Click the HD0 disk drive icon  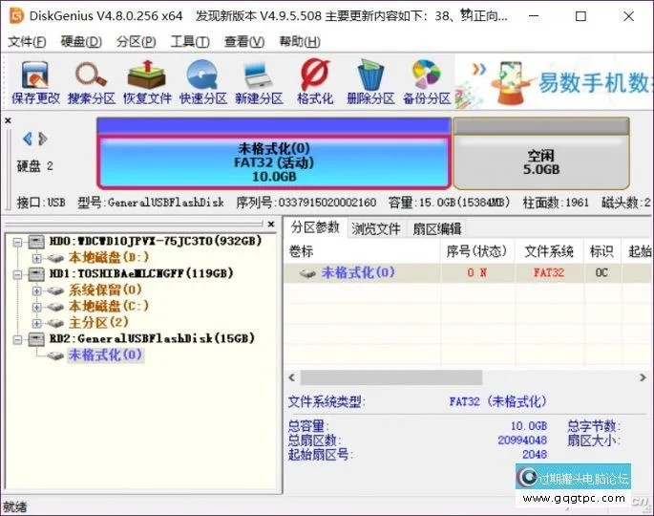[36, 242]
